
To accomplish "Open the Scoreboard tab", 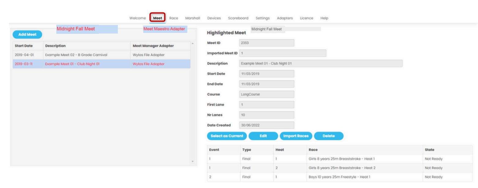I will click(x=238, y=18).
